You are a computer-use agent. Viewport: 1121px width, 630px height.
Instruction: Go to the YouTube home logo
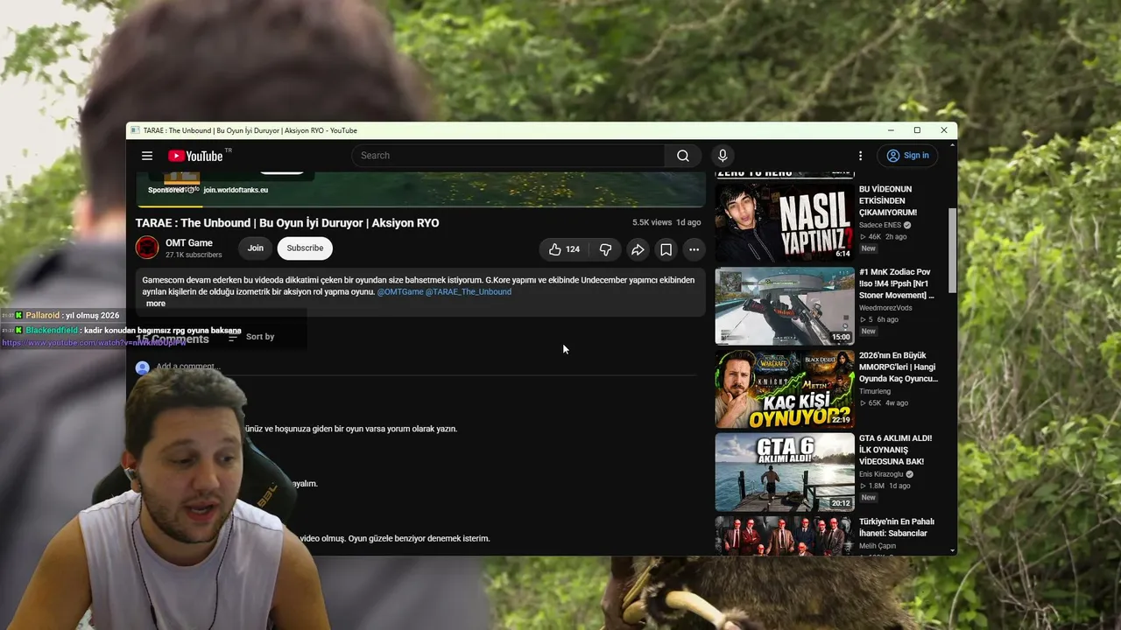(x=195, y=156)
